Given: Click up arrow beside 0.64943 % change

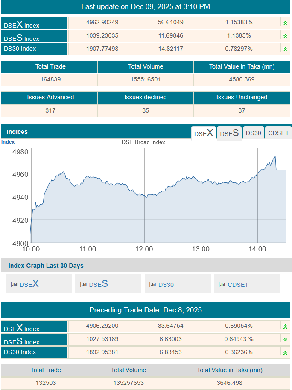Looking at the screenshot, I should 285,340.
